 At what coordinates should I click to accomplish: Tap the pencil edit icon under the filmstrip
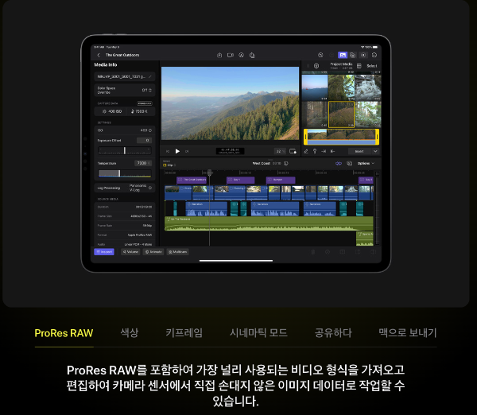tap(306, 151)
